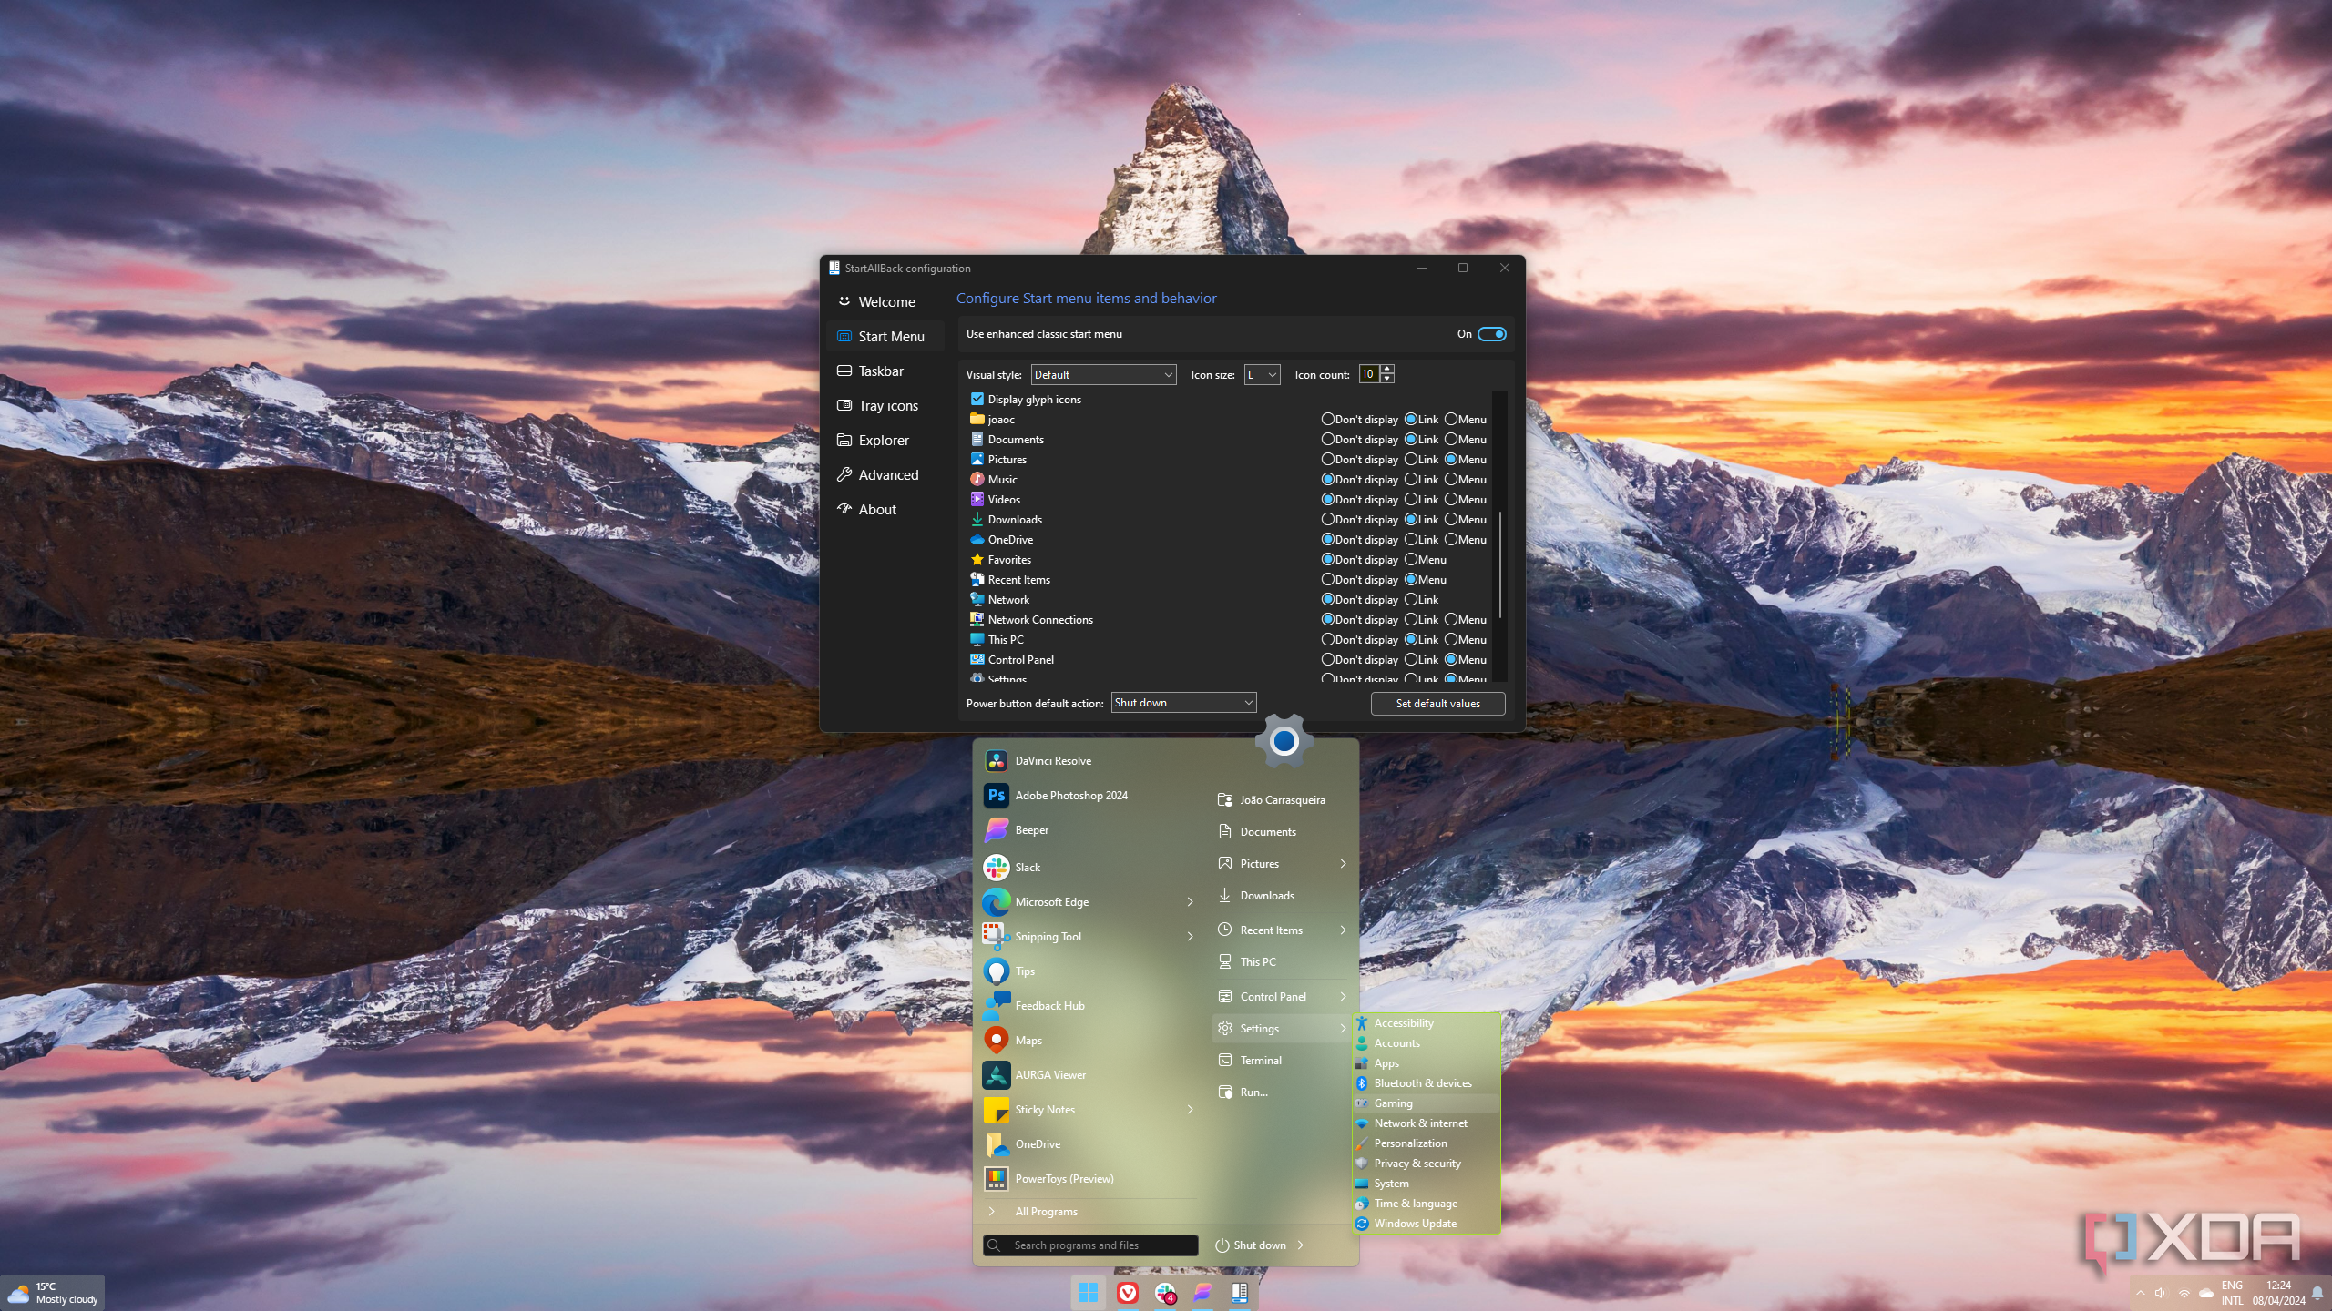Click the Slack app icon in the Start menu
The width and height of the screenshot is (2332, 1311).
tap(997, 868)
